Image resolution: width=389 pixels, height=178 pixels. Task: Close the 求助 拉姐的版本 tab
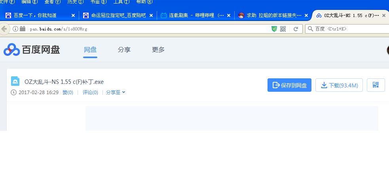click(306, 15)
